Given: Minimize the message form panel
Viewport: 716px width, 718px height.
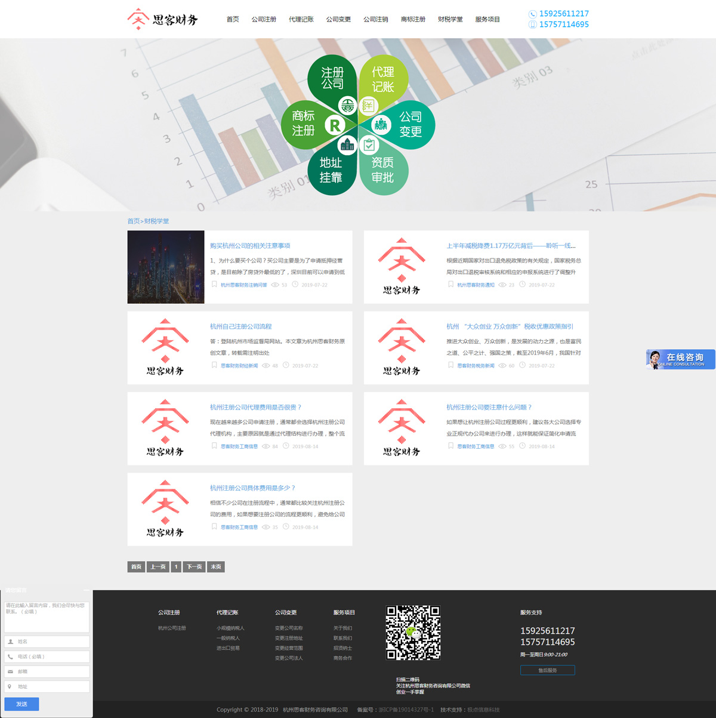Looking at the screenshot, I should [87, 590].
